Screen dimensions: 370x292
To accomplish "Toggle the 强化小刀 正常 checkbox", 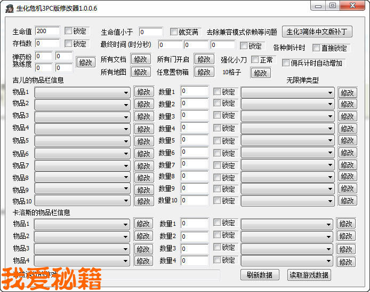I will (x=255, y=60).
